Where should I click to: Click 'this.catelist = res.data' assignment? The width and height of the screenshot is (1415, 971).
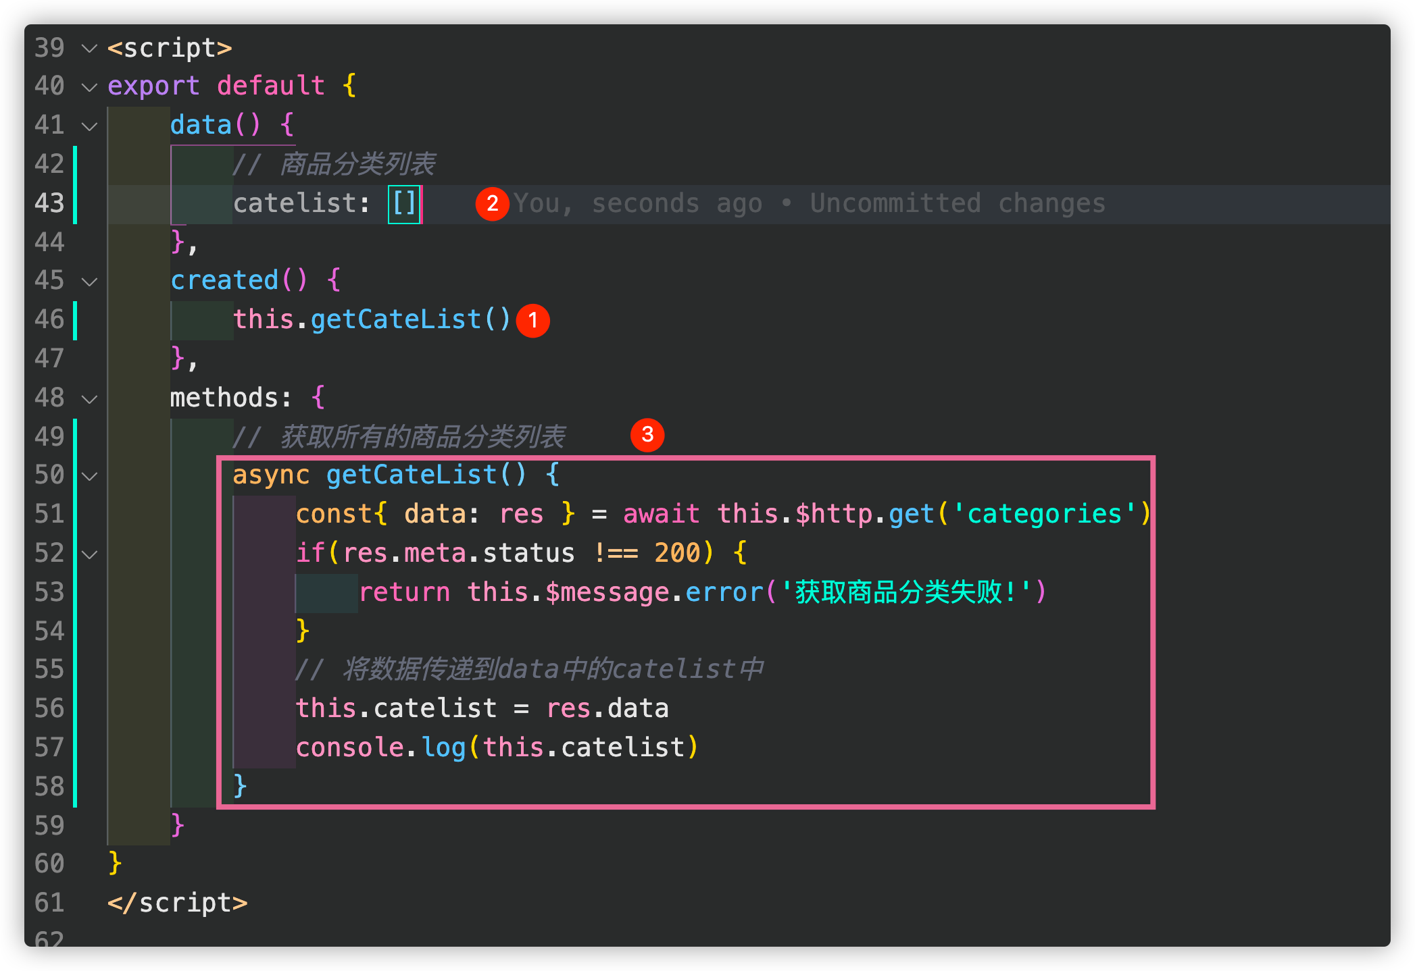click(x=482, y=708)
